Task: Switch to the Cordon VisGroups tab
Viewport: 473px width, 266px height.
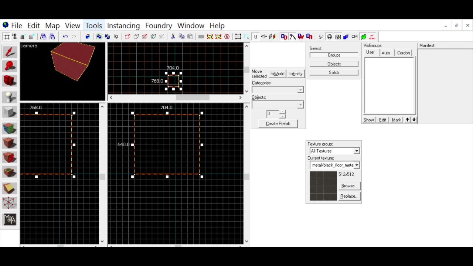Action: [404, 53]
